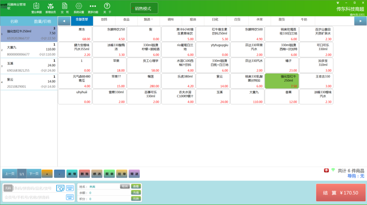Open the 交班 shift handover icon
Image resolution: width=367 pixels, height=205 pixels.
(x=64, y=8)
